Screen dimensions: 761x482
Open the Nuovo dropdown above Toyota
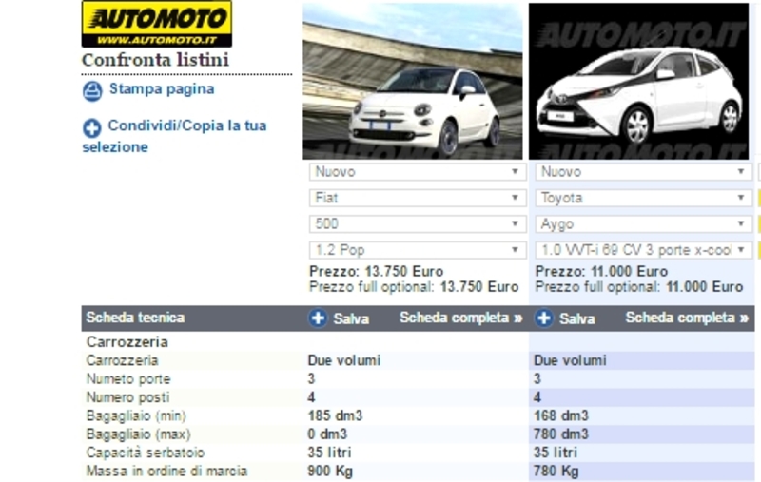click(644, 172)
